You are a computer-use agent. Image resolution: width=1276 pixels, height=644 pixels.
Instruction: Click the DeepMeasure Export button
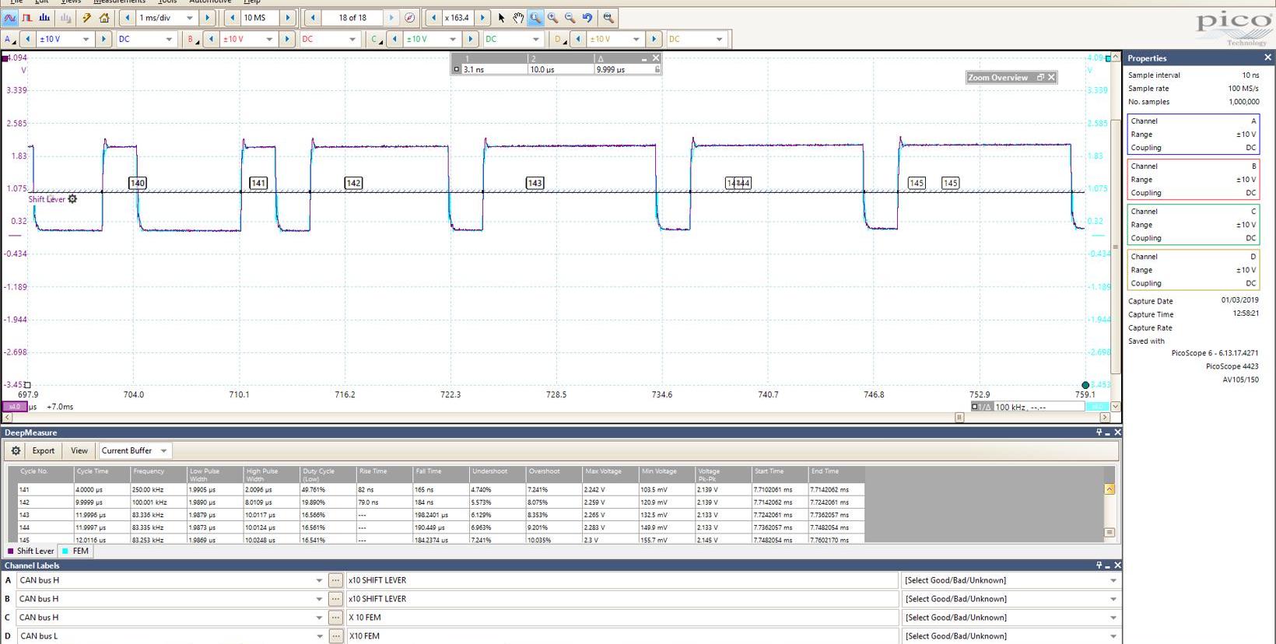tap(43, 450)
